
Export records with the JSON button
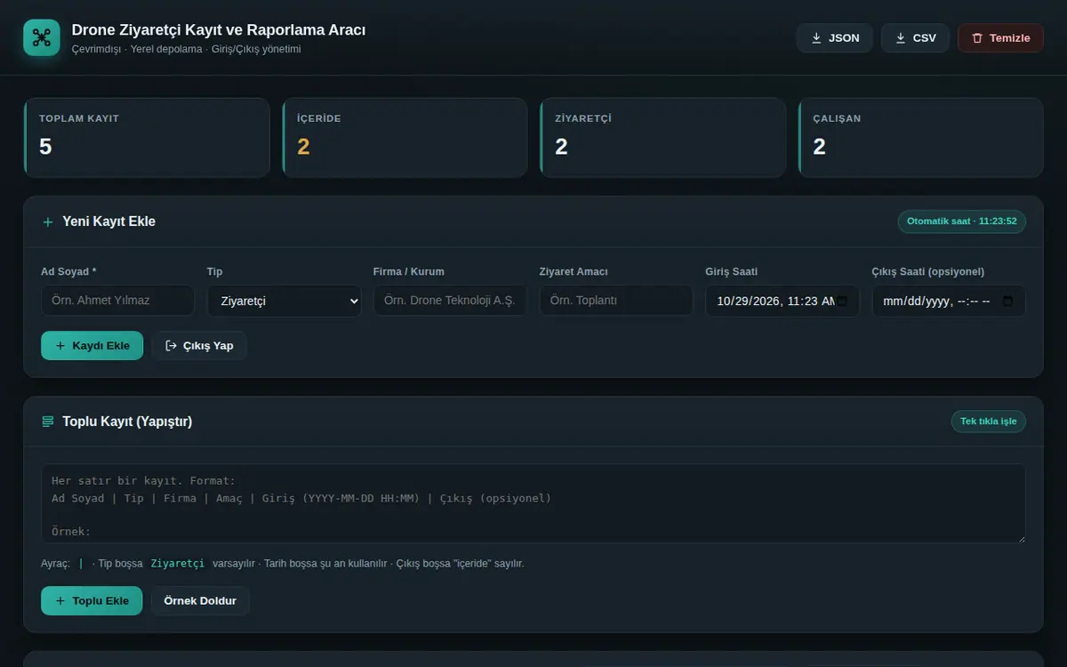click(834, 38)
